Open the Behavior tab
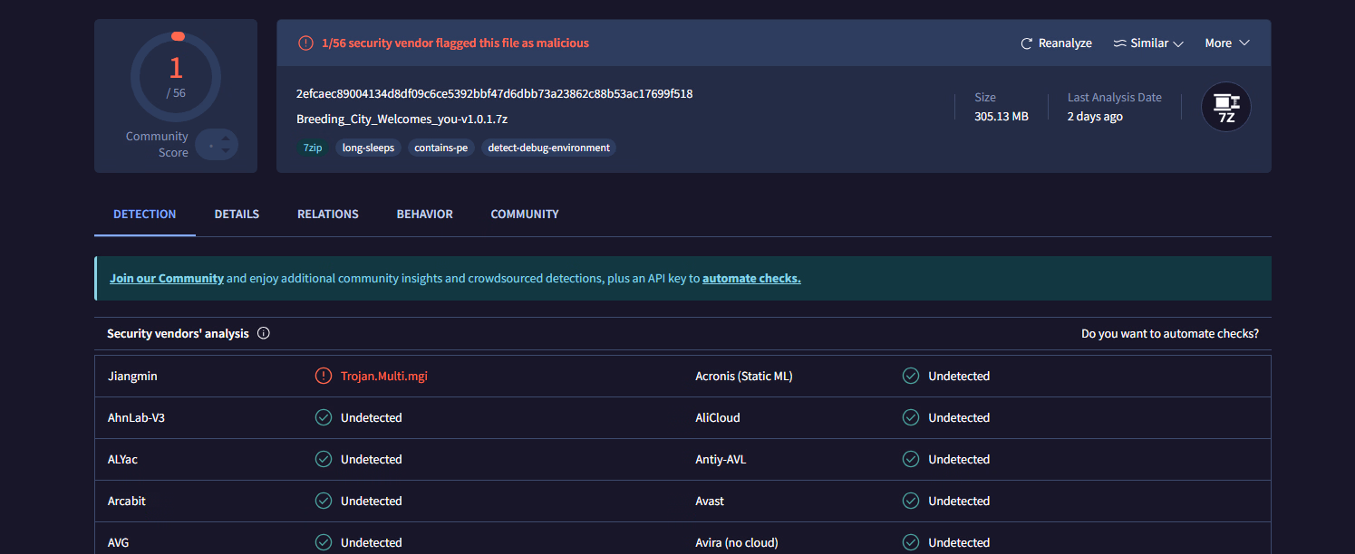 (424, 215)
